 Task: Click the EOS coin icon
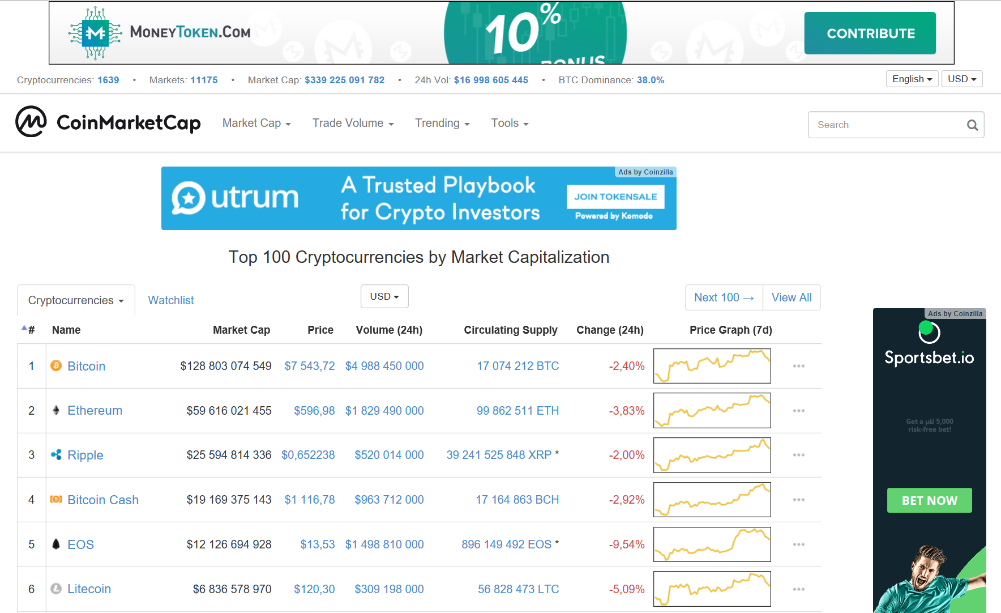click(x=56, y=544)
